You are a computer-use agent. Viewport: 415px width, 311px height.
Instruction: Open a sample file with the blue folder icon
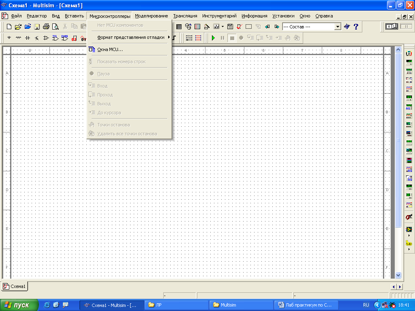pyautogui.click(x=28, y=26)
